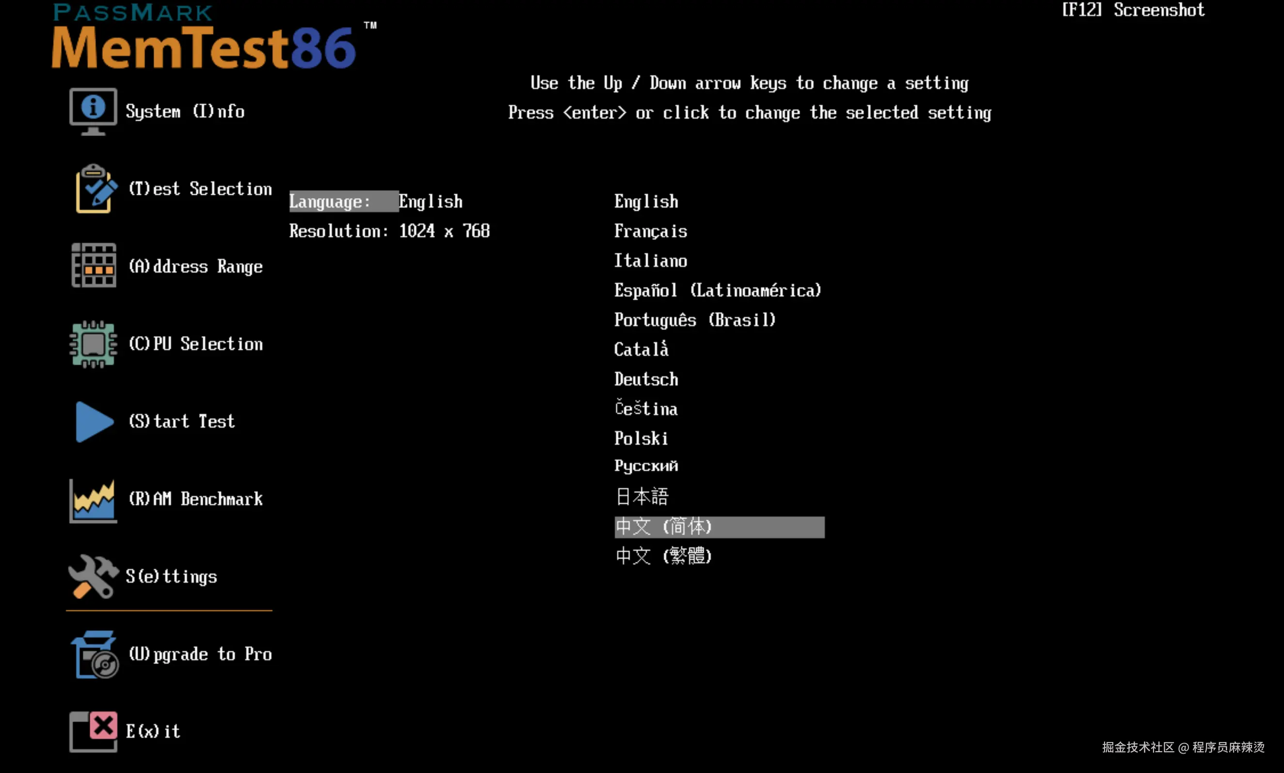Choose Deutsch from language list
1284x773 pixels.
coord(646,379)
